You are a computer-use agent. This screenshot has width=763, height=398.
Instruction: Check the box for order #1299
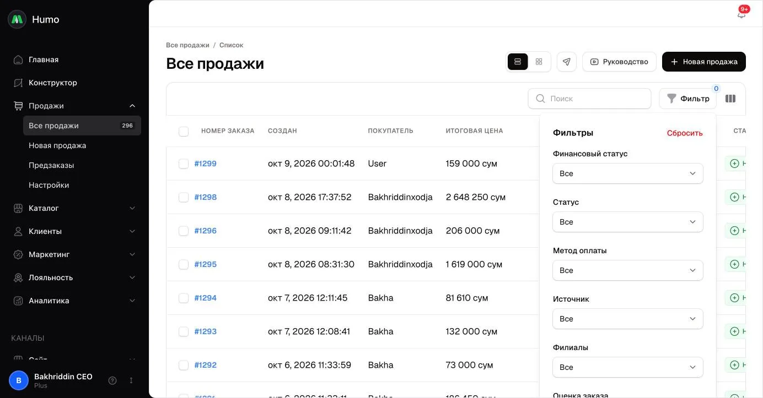pos(184,163)
